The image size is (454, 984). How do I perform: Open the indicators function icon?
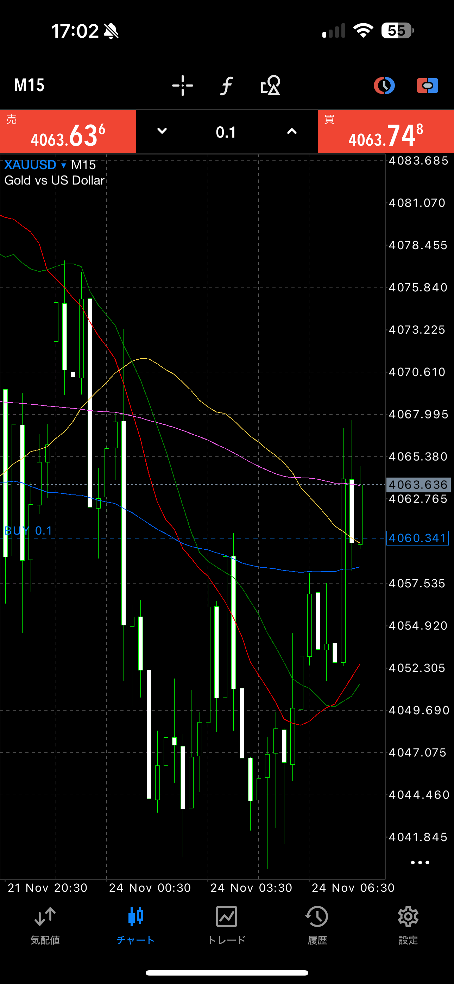click(226, 85)
